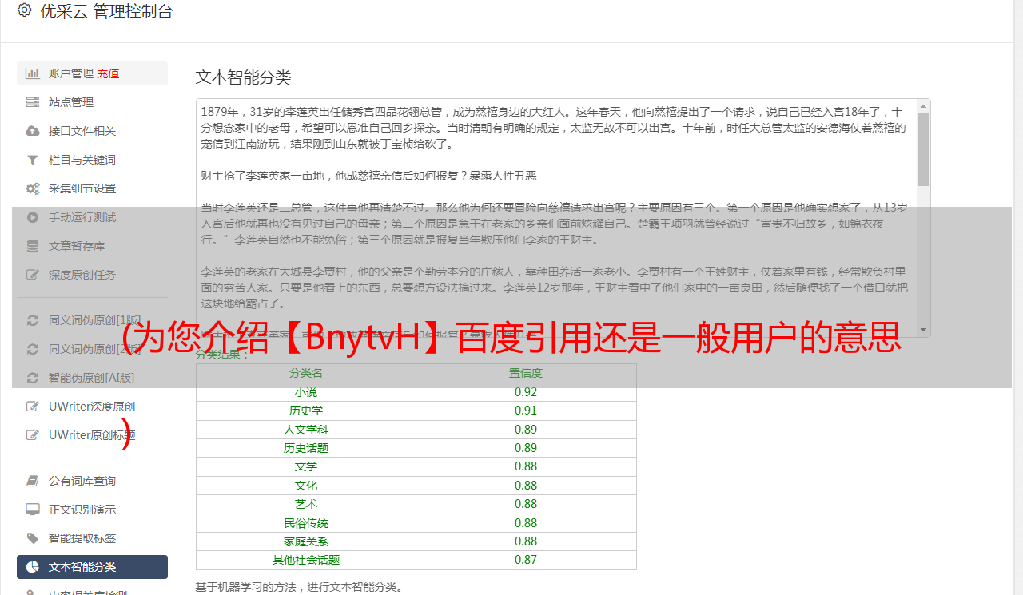Open 采集细节设置 in the sidebar
Viewport: 1023px width, 595px height.
[92, 188]
